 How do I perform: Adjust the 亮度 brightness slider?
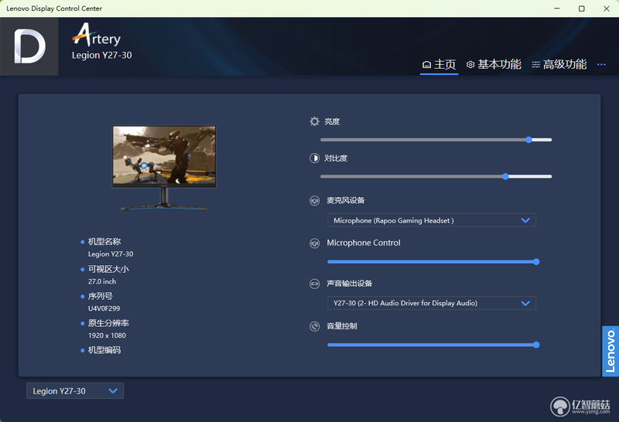(x=436, y=140)
